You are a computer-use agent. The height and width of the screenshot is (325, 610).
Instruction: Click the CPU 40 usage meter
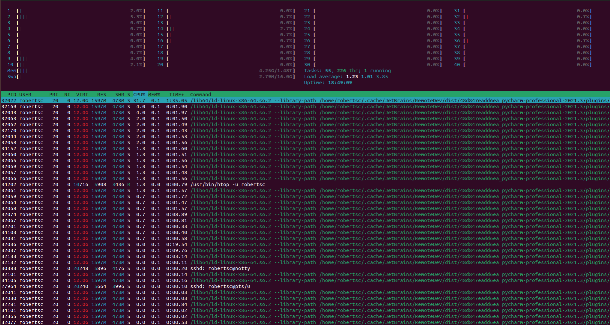[x=523, y=65]
